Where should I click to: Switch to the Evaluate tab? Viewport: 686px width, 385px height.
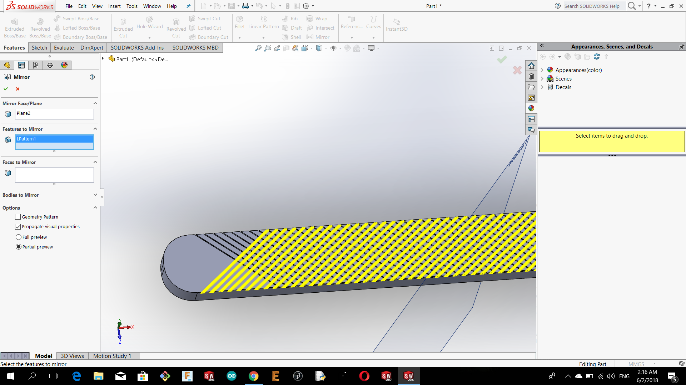point(64,48)
